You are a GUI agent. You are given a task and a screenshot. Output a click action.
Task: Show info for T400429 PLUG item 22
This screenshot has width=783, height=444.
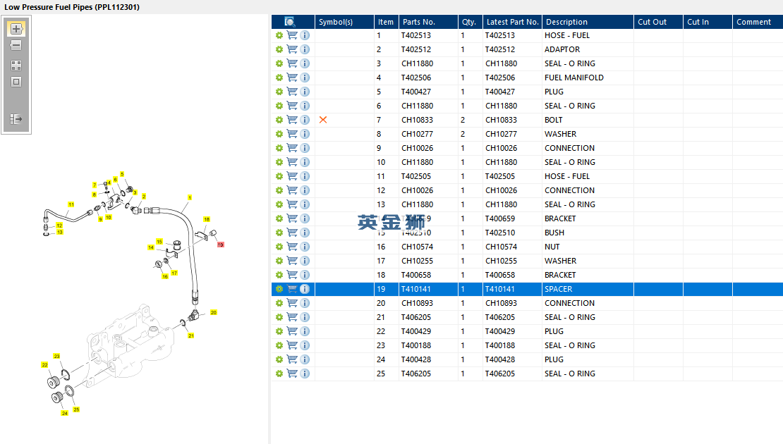pyautogui.click(x=305, y=331)
